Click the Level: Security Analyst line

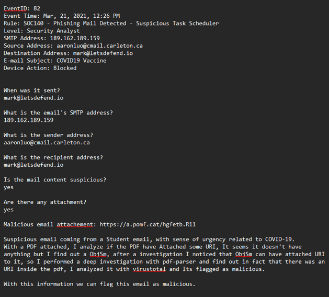pyautogui.click(x=41, y=31)
